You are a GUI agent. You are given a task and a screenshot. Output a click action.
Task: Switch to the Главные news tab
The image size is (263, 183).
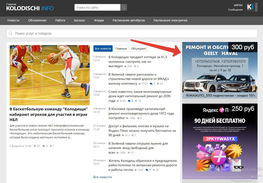(x=121, y=49)
